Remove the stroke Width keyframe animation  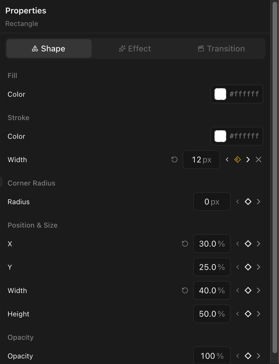pos(258,160)
